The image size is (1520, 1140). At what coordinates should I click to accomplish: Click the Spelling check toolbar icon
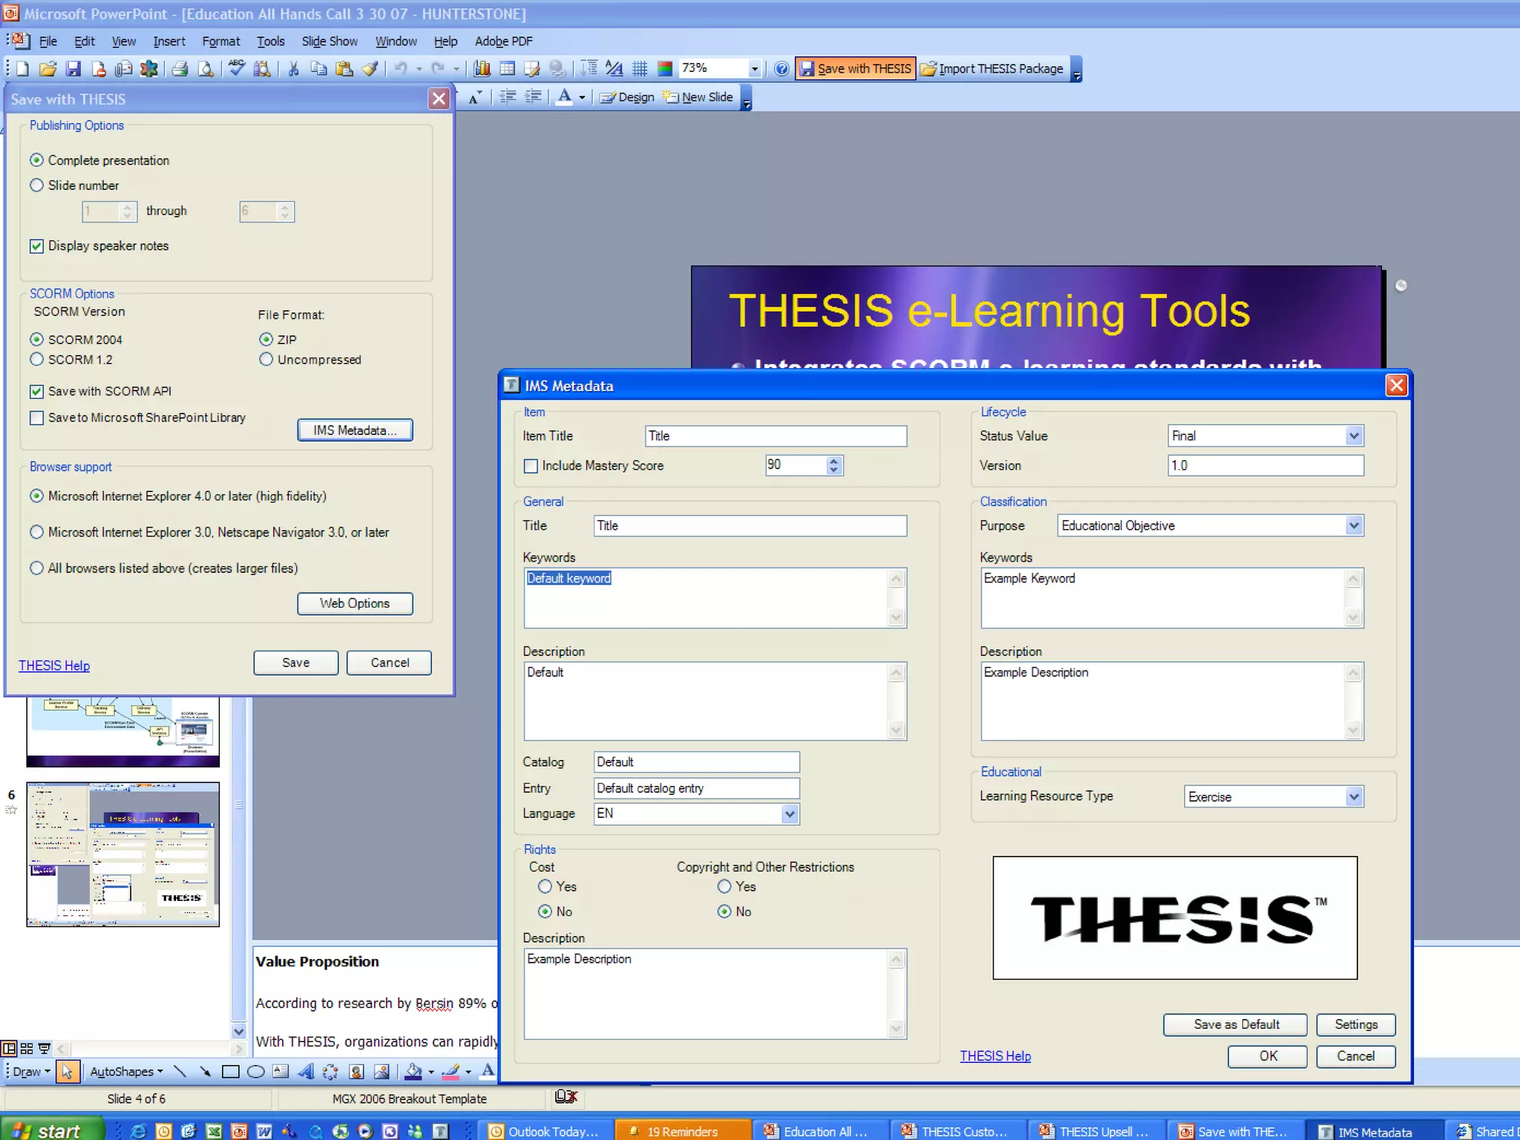coord(236,68)
